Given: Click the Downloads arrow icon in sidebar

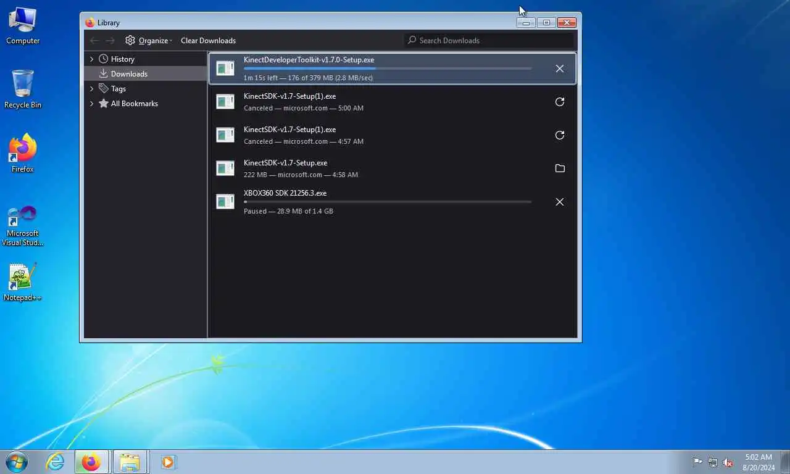Looking at the screenshot, I should [104, 73].
